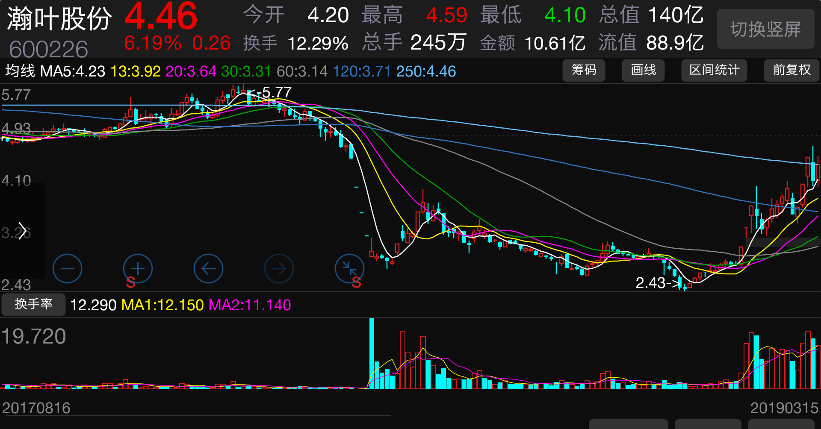Change the 前复权 adjustment setting

(x=791, y=70)
